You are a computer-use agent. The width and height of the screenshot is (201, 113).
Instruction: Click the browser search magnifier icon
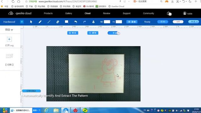pos(161,1)
